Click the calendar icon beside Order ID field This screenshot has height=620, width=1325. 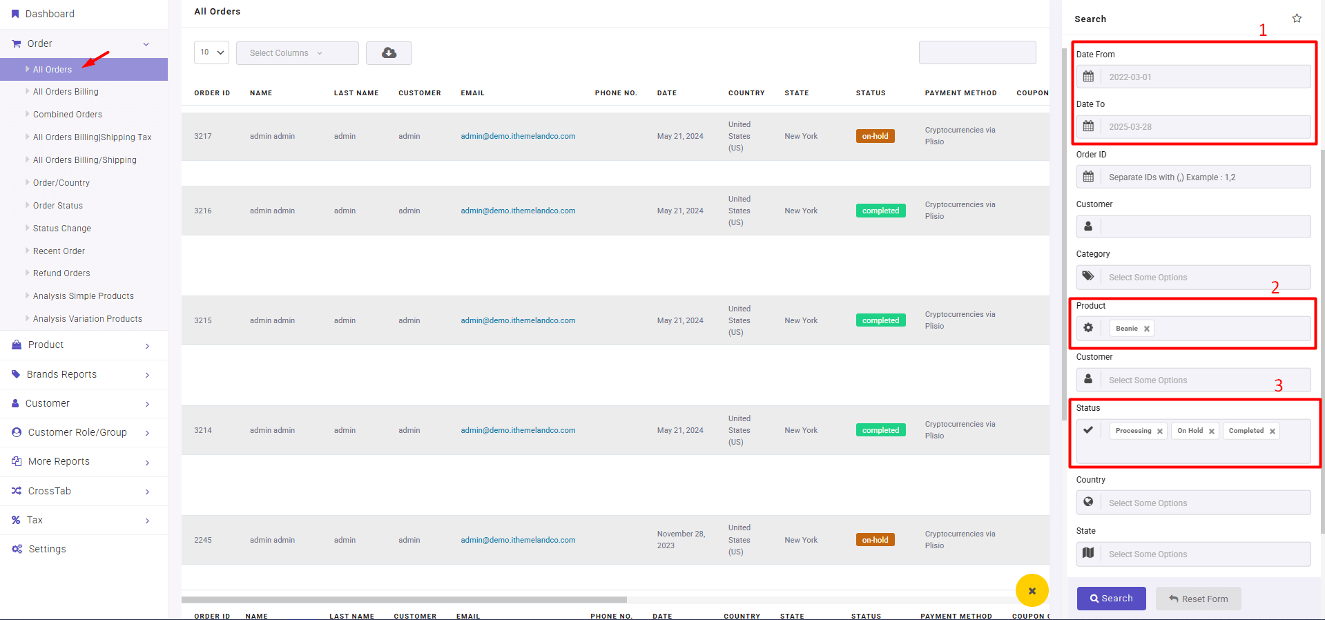tap(1088, 177)
